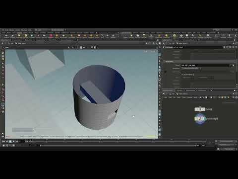
Task: Open the No cam viewport dropdown
Action: pos(153,51)
